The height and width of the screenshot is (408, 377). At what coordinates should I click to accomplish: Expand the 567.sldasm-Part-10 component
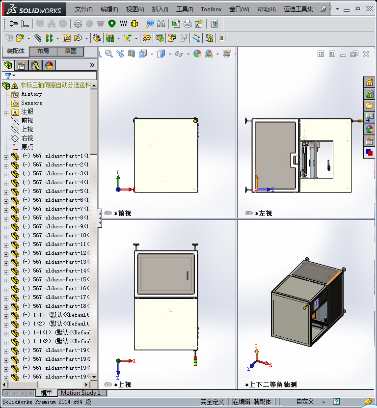tap(6, 237)
